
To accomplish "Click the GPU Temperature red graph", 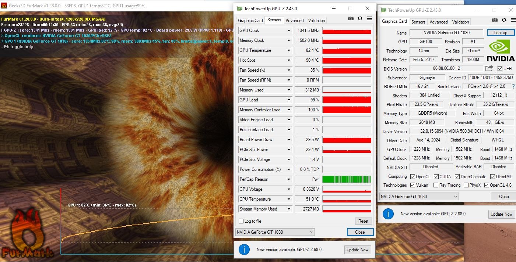I will pyautogui.click(x=347, y=50).
